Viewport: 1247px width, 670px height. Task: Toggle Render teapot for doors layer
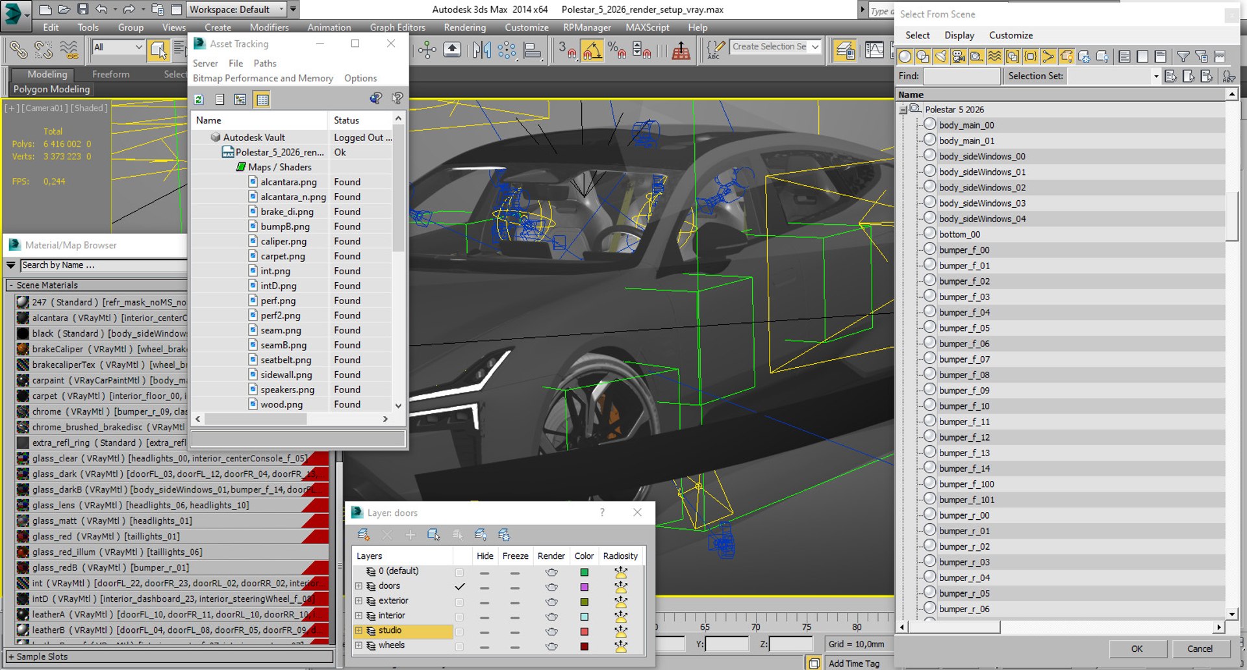[551, 587]
